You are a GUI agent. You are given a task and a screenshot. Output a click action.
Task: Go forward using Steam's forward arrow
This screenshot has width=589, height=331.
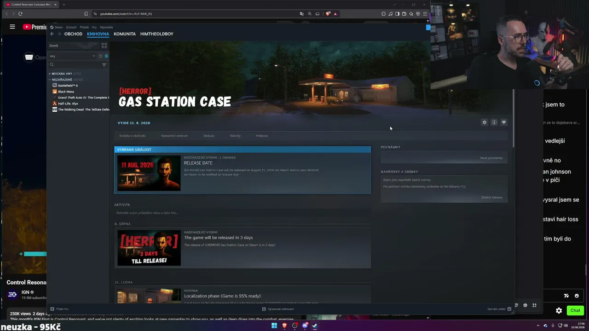tap(59, 34)
